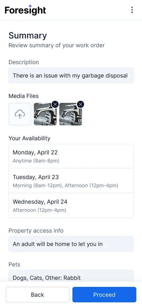Click the cloud upload media icon

20,114
